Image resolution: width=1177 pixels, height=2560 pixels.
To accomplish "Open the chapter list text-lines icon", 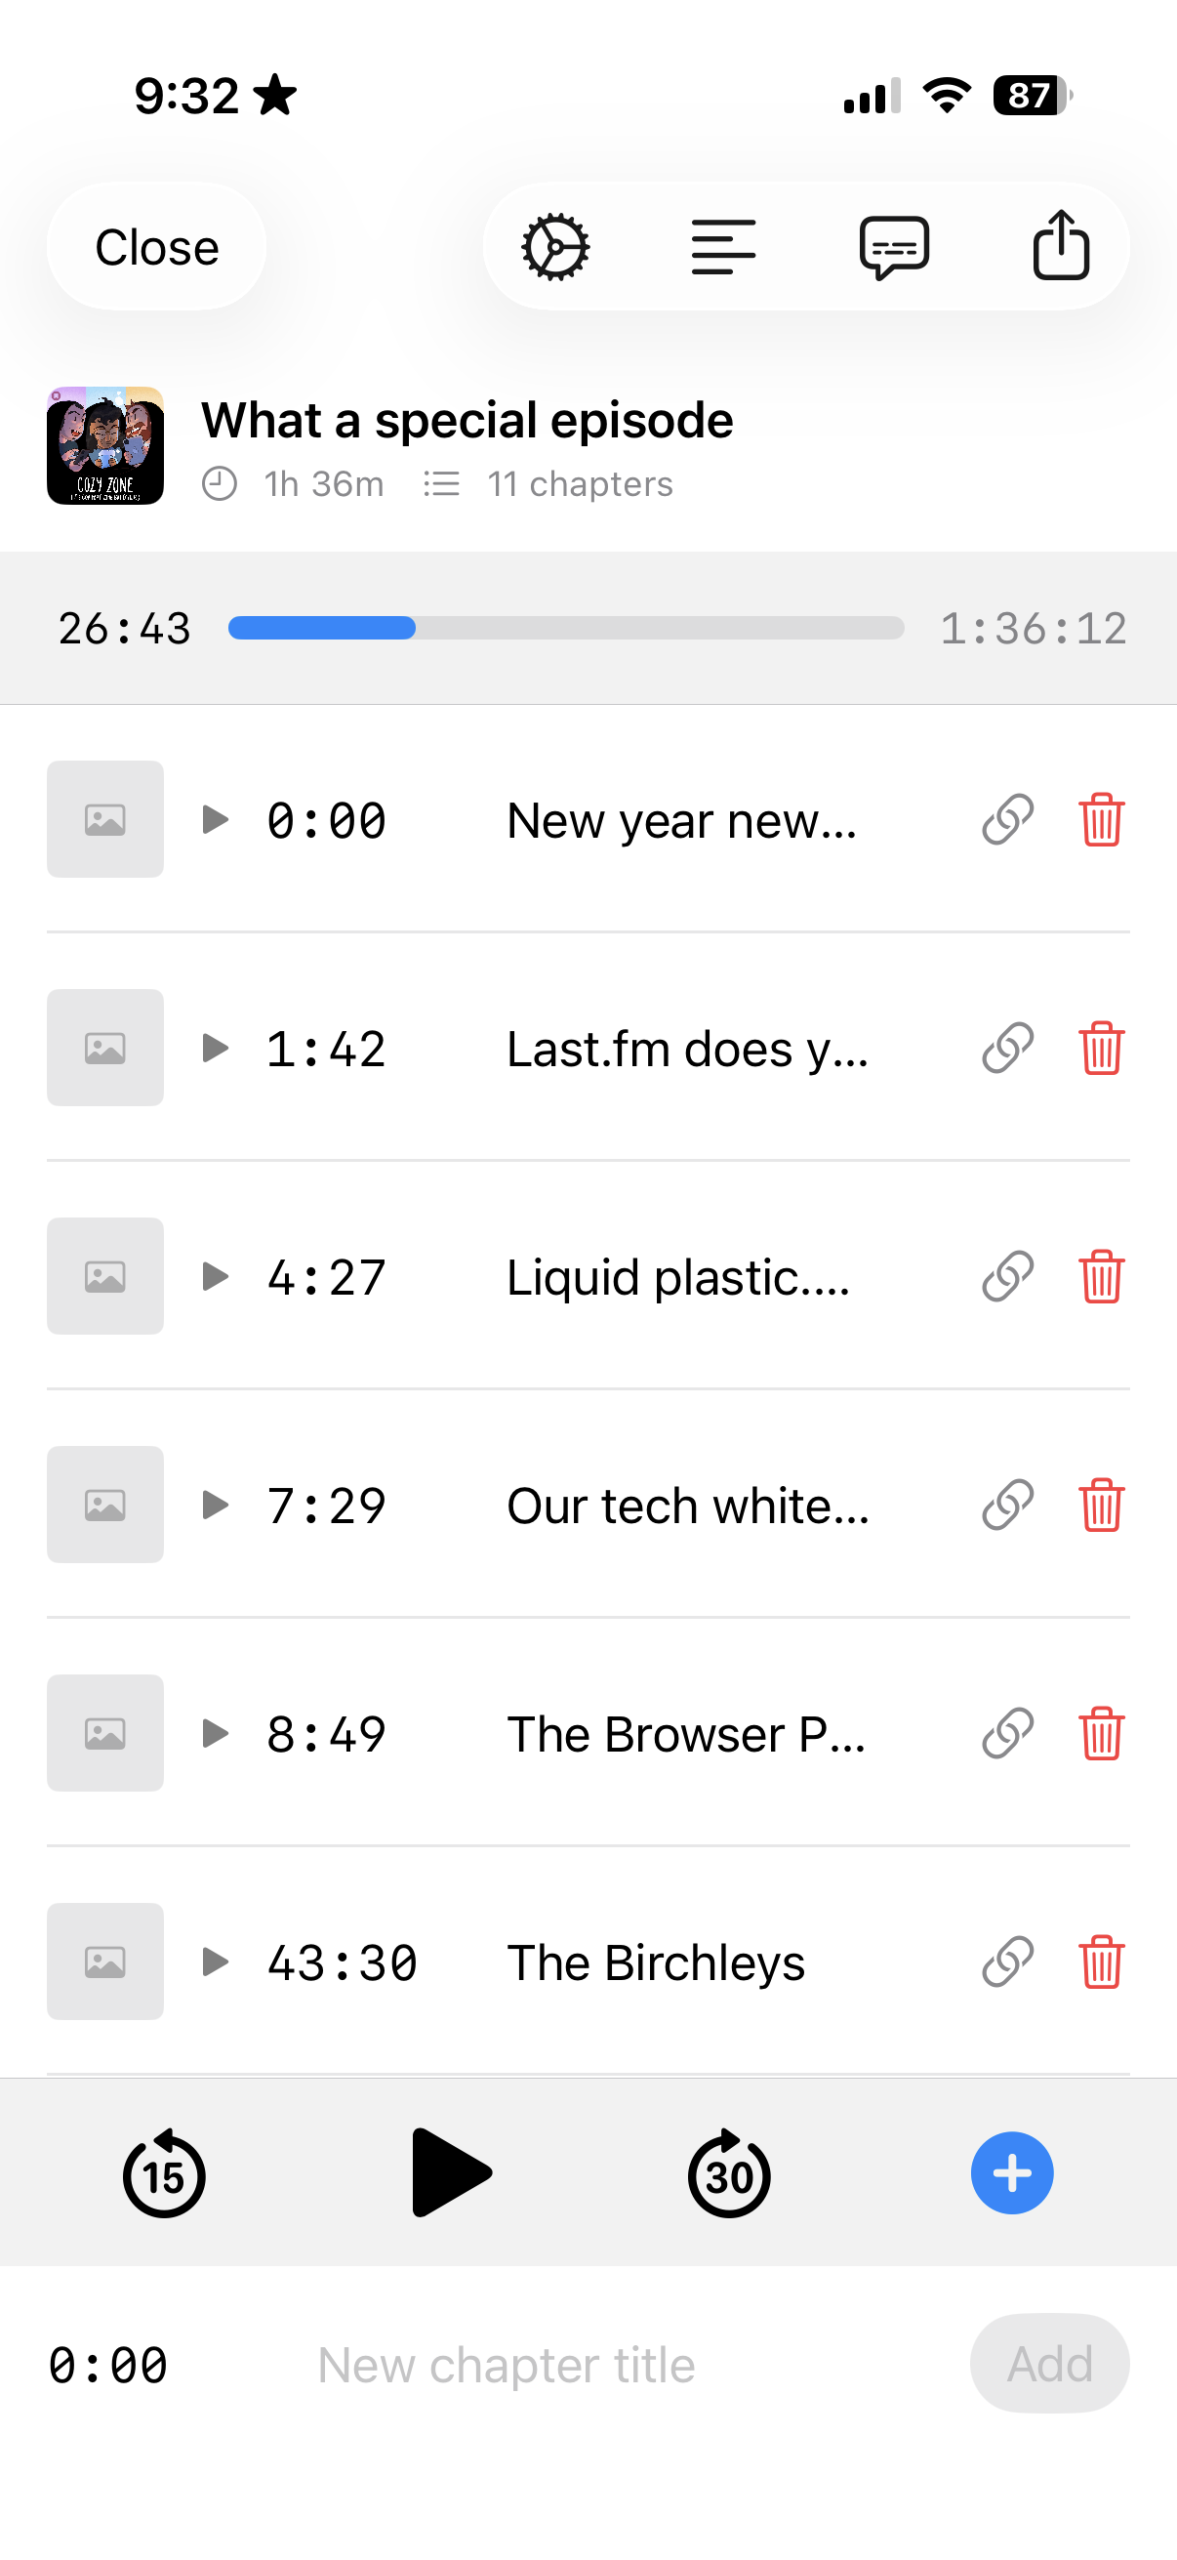I will pyautogui.click(x=723, y=246).
